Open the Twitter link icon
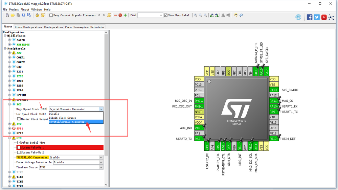338x190 pixels. click(x=317, y=17)
